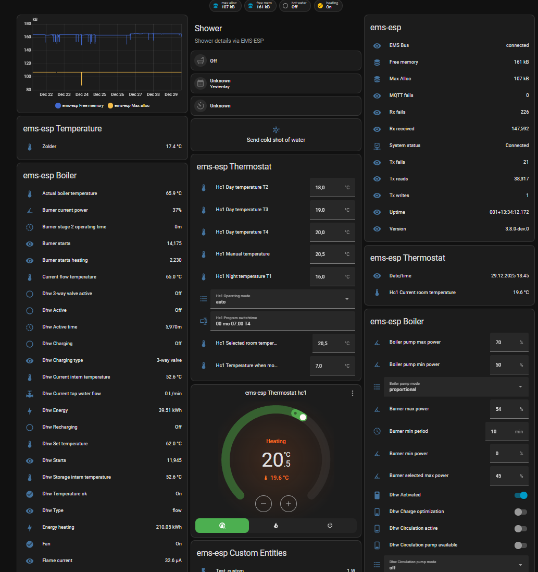Select the auto schedule mode tab
The image size is (538, 572).
pos(222,526)
